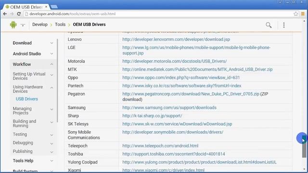
Task: Select the Samsung table cell
Action: coord(92,108)
